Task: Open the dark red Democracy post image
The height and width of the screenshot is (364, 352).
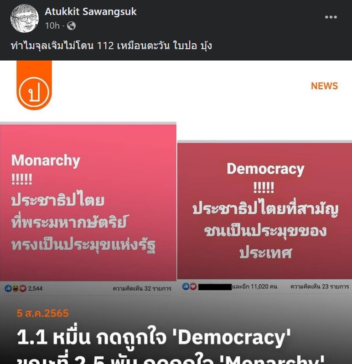Action: (x=264, y=211)
